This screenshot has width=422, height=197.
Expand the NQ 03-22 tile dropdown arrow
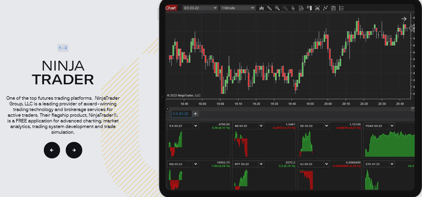tap(196, 164)
